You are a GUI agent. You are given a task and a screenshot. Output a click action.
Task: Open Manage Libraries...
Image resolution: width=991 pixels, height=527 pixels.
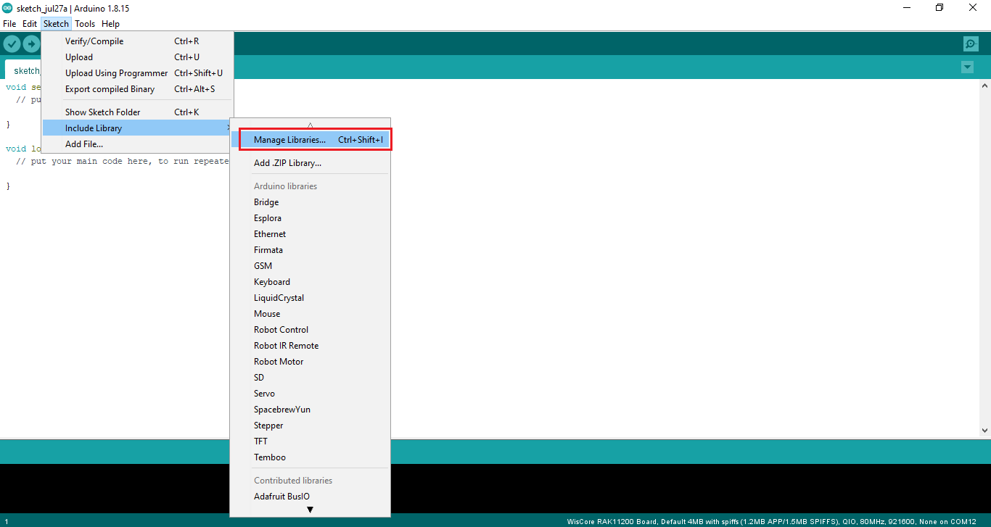[311, 140]
